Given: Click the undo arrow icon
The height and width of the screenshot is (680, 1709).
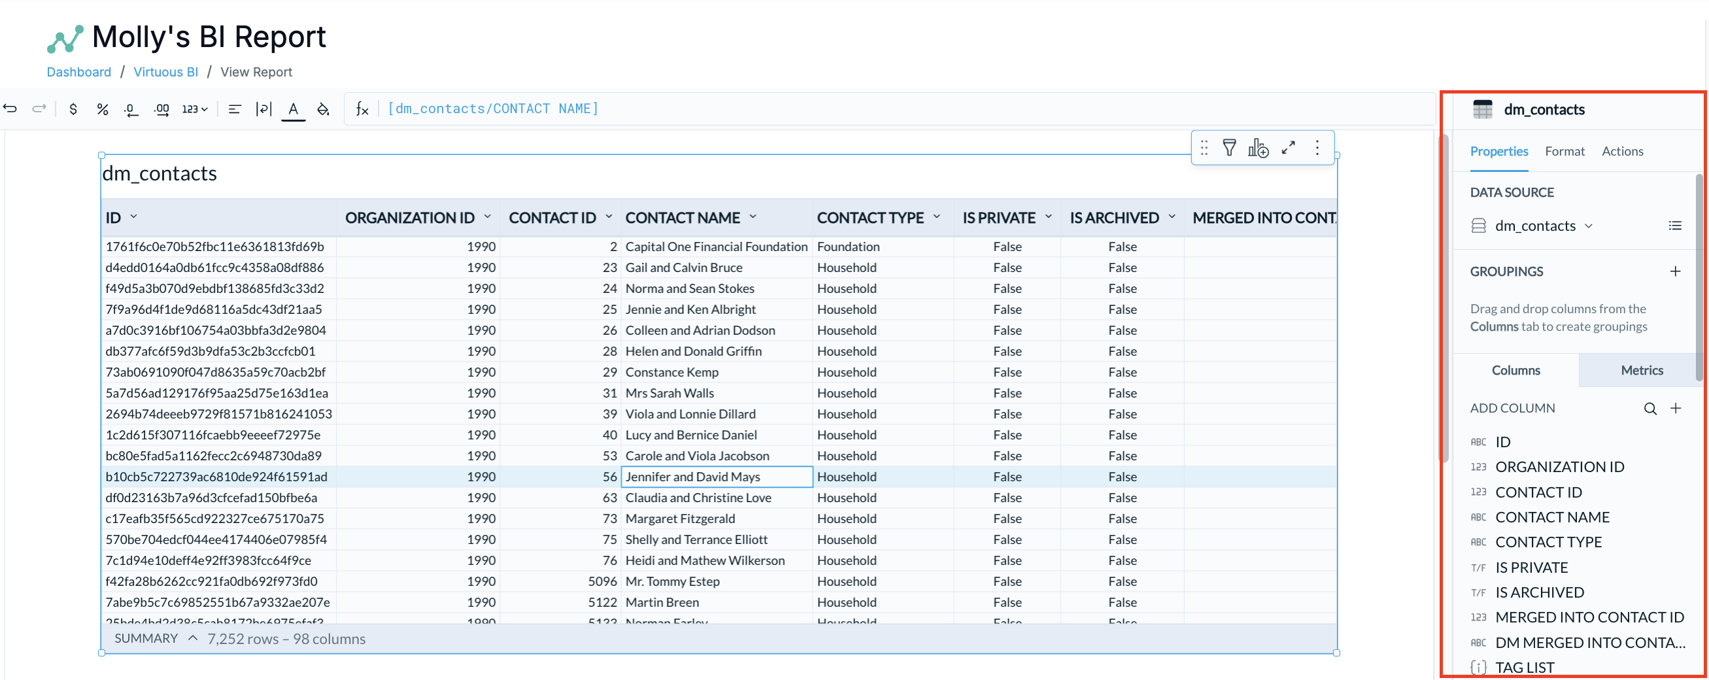Looking at the screenshot, I should (x=10, y=108).
